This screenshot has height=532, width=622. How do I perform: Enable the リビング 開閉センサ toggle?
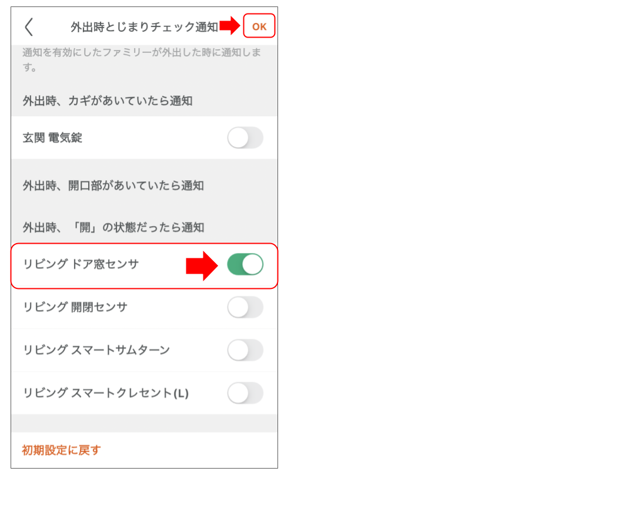[245, 307]
